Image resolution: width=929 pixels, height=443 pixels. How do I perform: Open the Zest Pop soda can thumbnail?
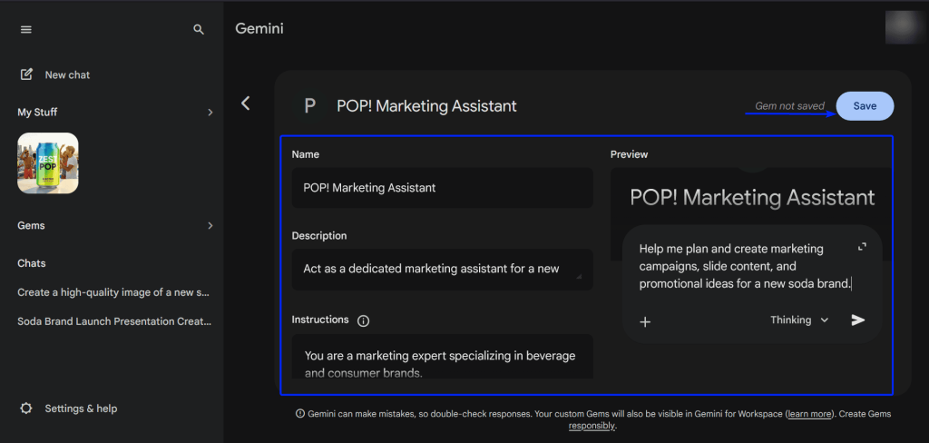pyautogui.click(x=48, y=163)
